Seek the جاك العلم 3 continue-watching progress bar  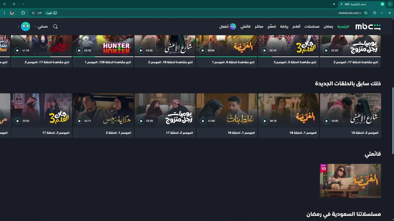click(x=288, y=57)
